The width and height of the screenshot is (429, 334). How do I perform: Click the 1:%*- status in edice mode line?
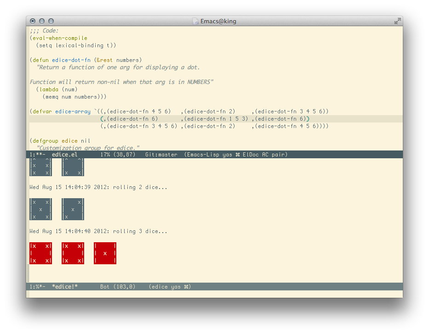[x=38, y=287]
